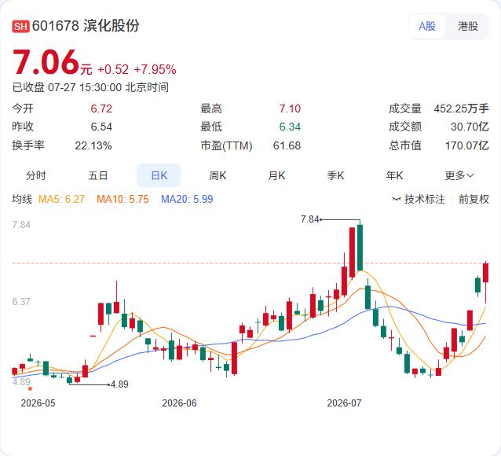Click the red SH exchange badge
The height and width of the screenshot is (456, 501).
[x=20, y=26]
